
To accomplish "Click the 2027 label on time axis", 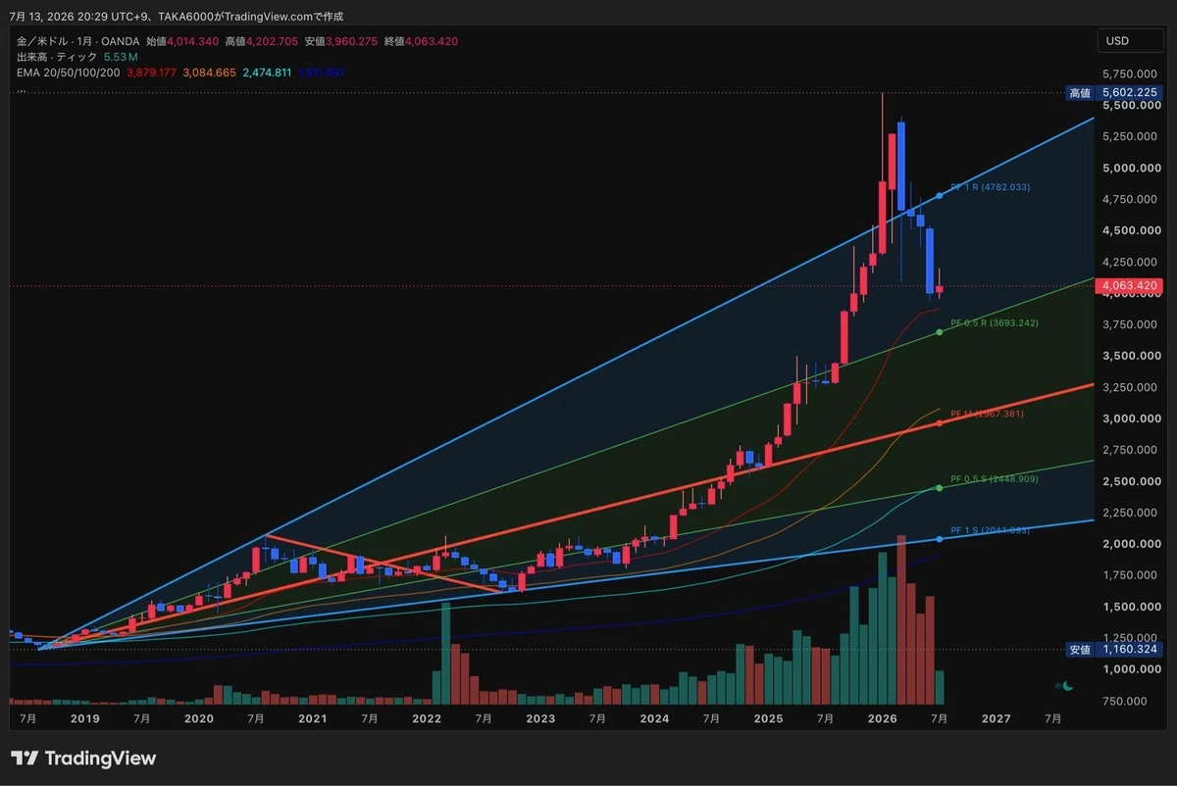I will pos(996,717).
